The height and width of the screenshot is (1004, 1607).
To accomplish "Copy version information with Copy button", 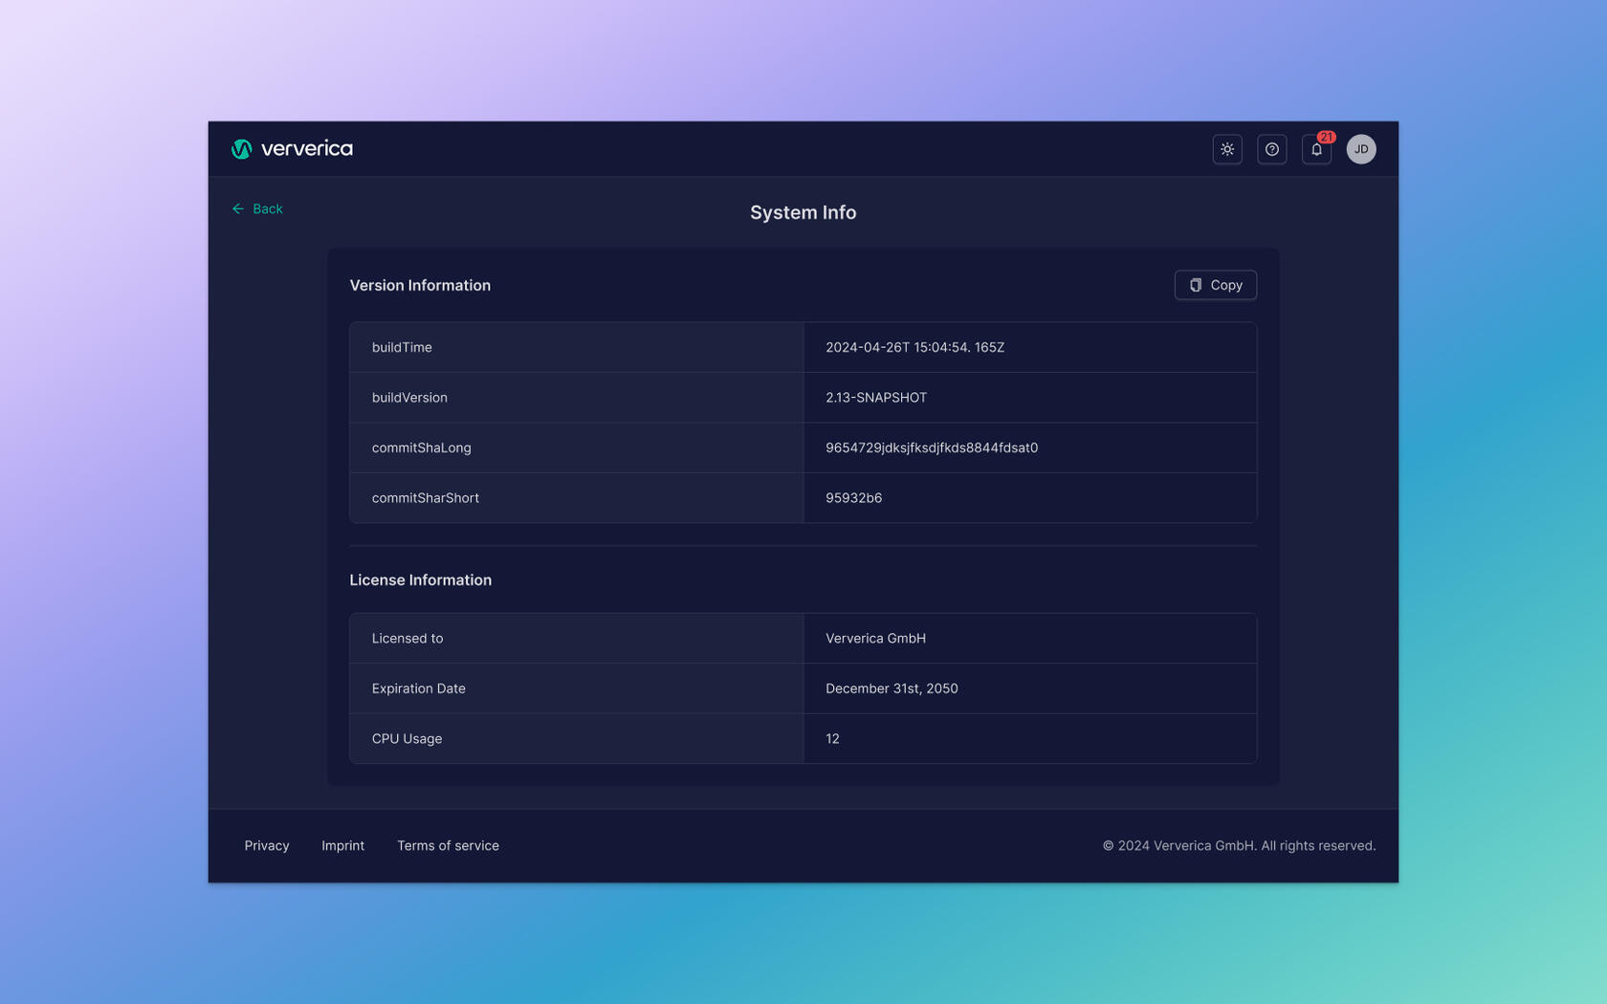I will tap(1215, 285).
